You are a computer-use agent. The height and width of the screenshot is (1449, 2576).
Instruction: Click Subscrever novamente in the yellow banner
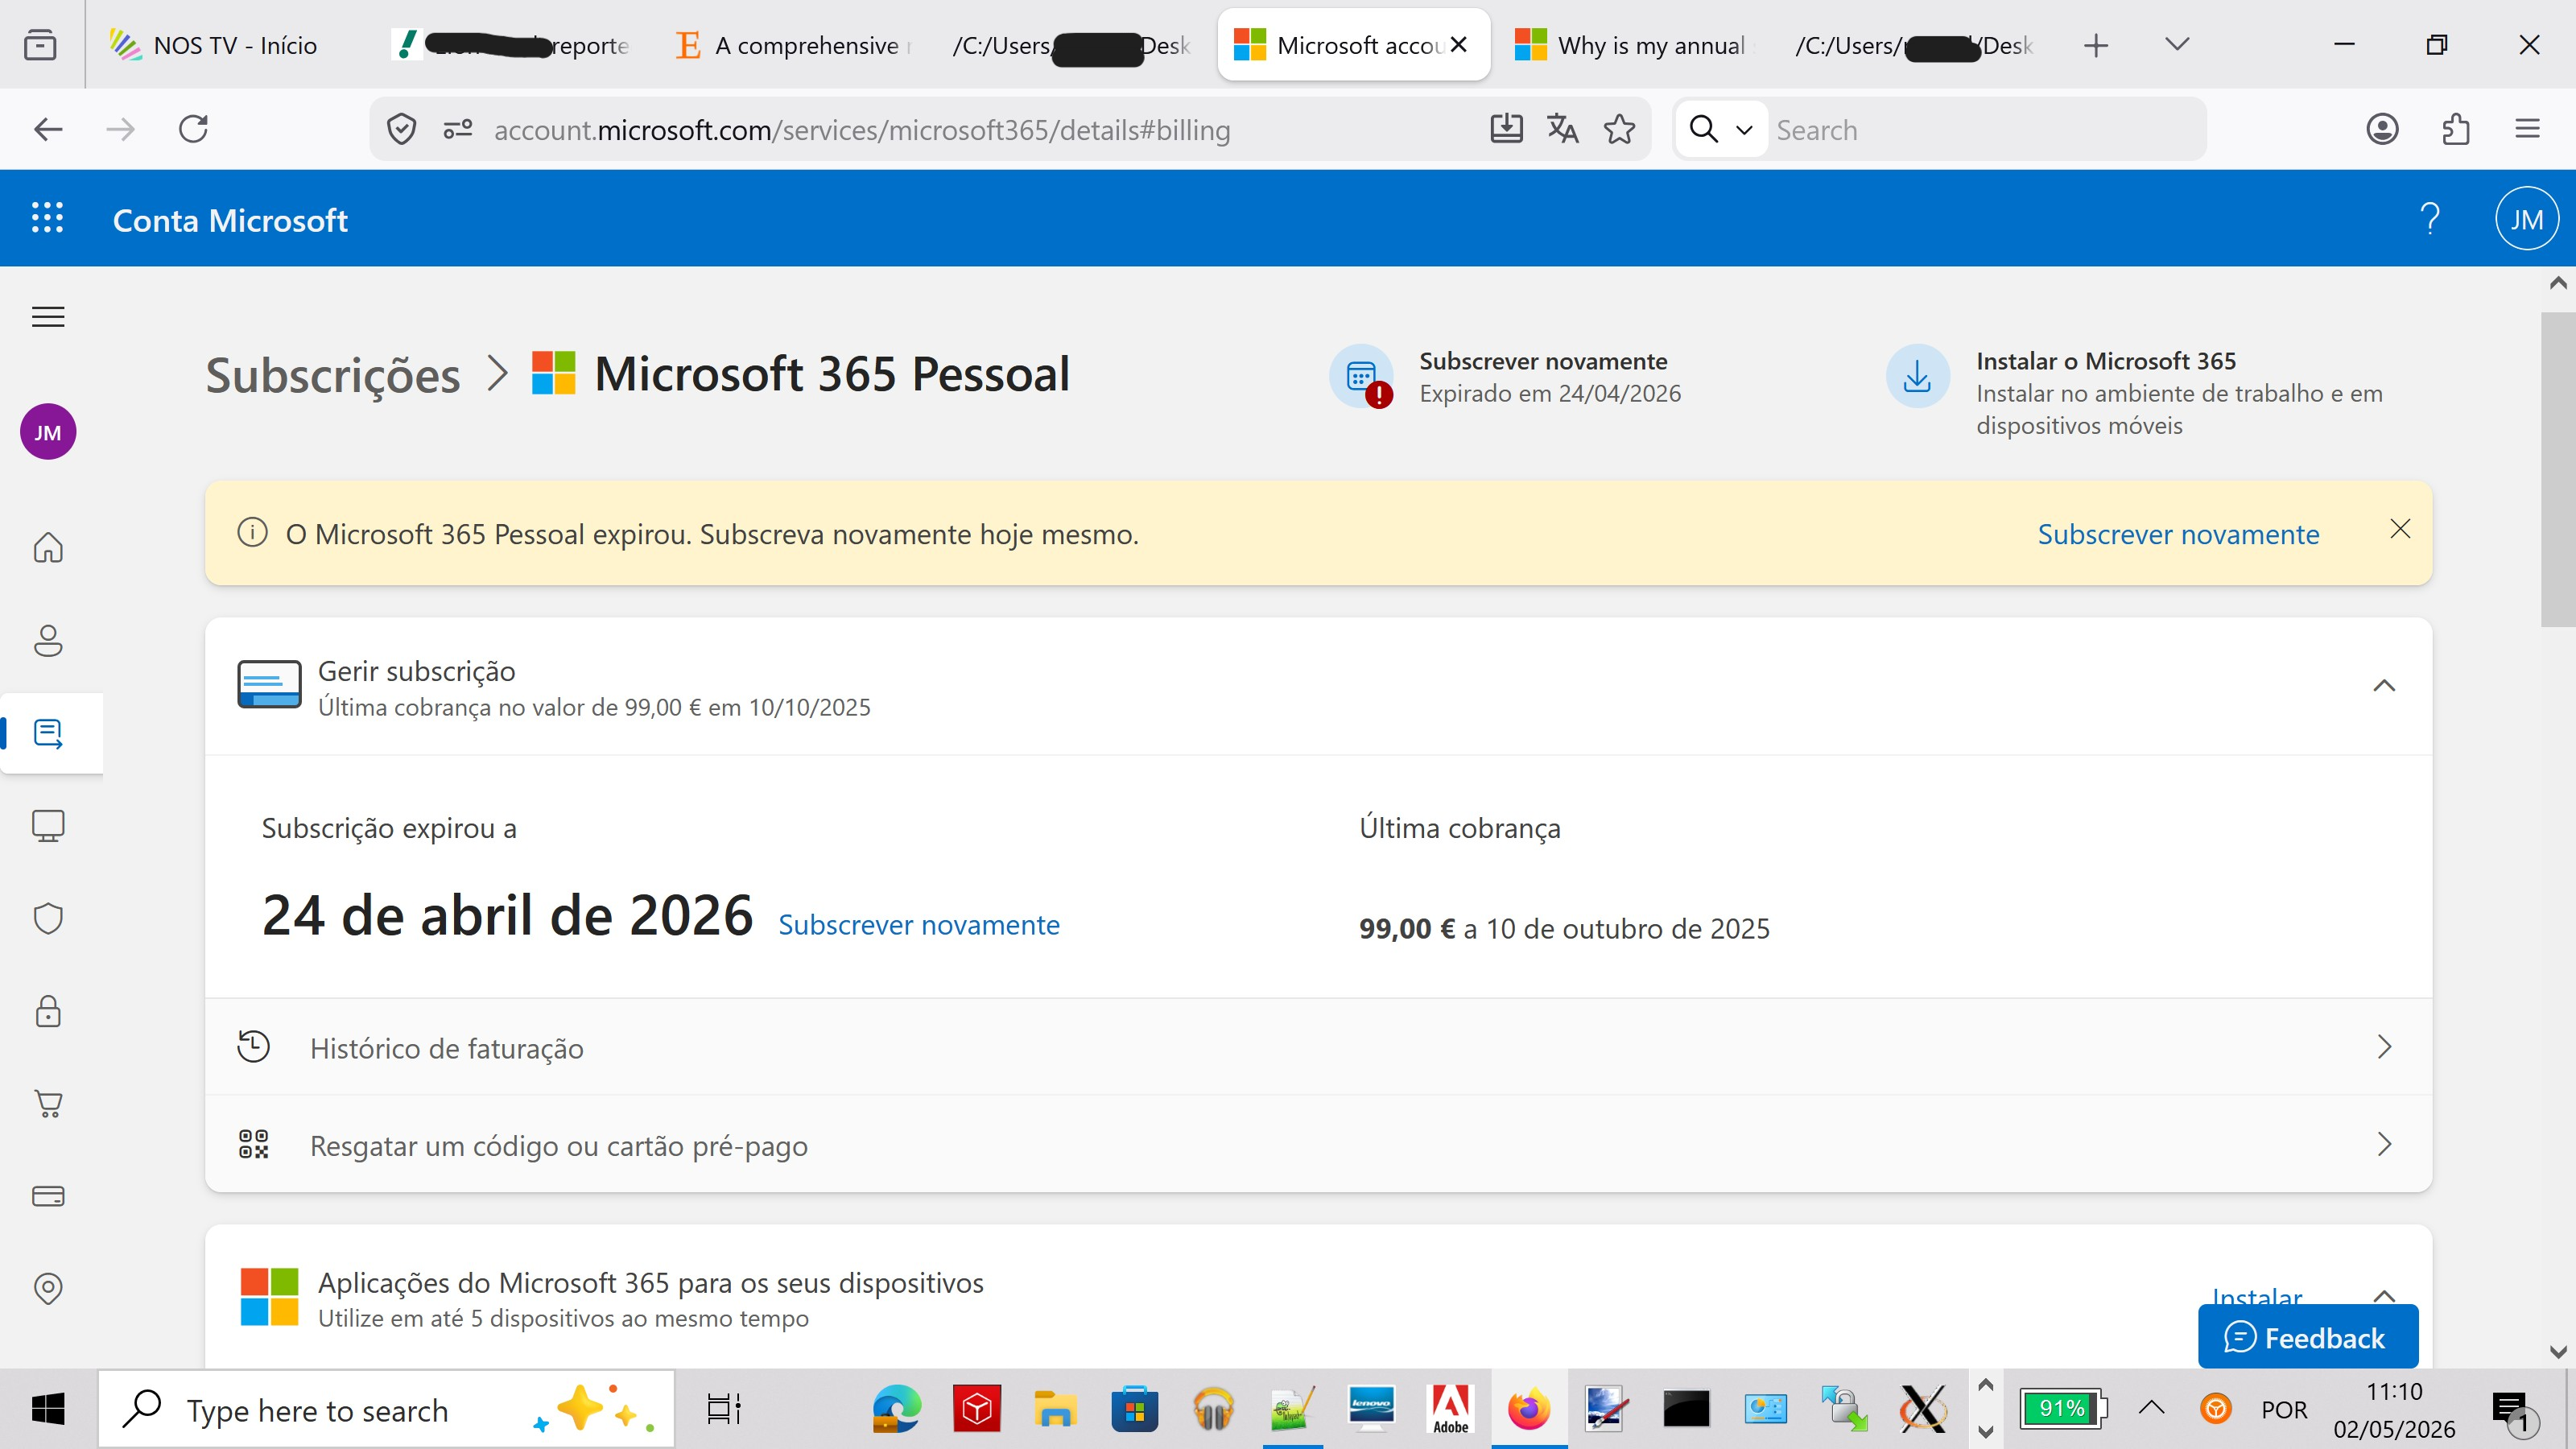coord(2178,534)
